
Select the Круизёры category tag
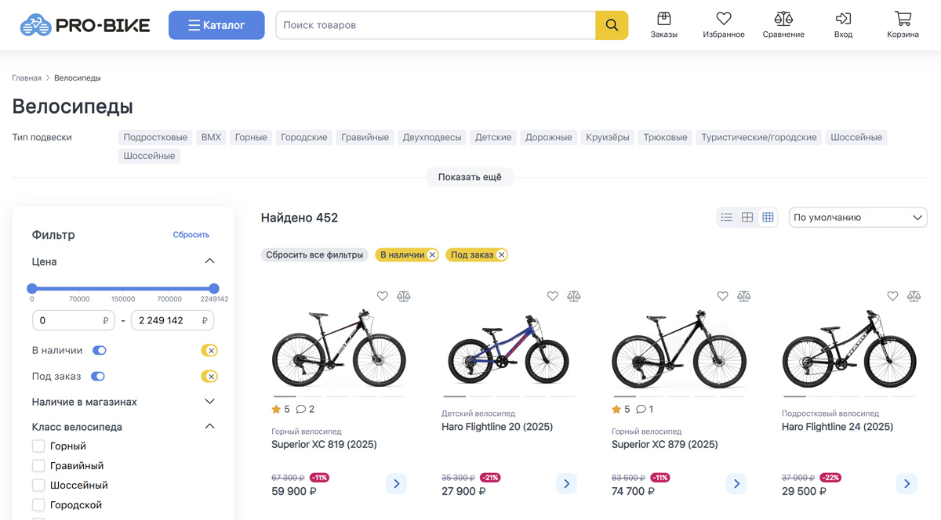coord(608,137)
